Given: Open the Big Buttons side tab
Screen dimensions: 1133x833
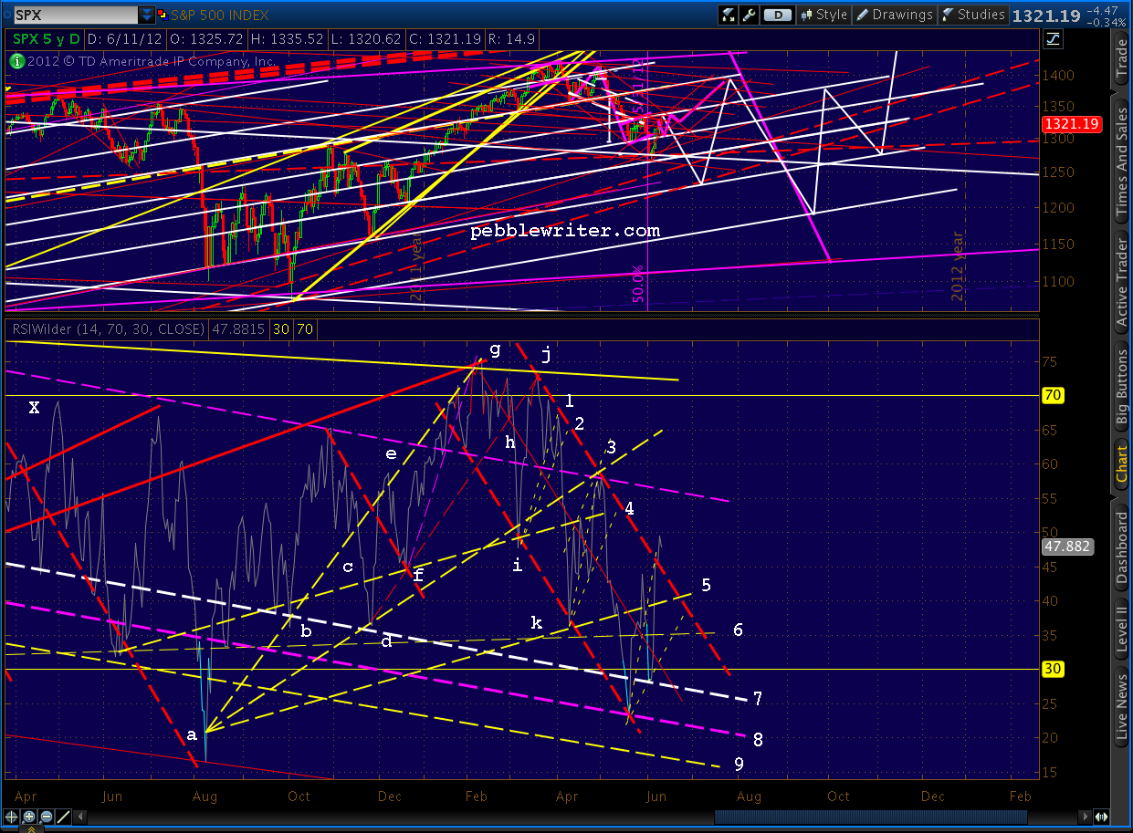Looking at the screenshot, I should tap(1122, 386).
